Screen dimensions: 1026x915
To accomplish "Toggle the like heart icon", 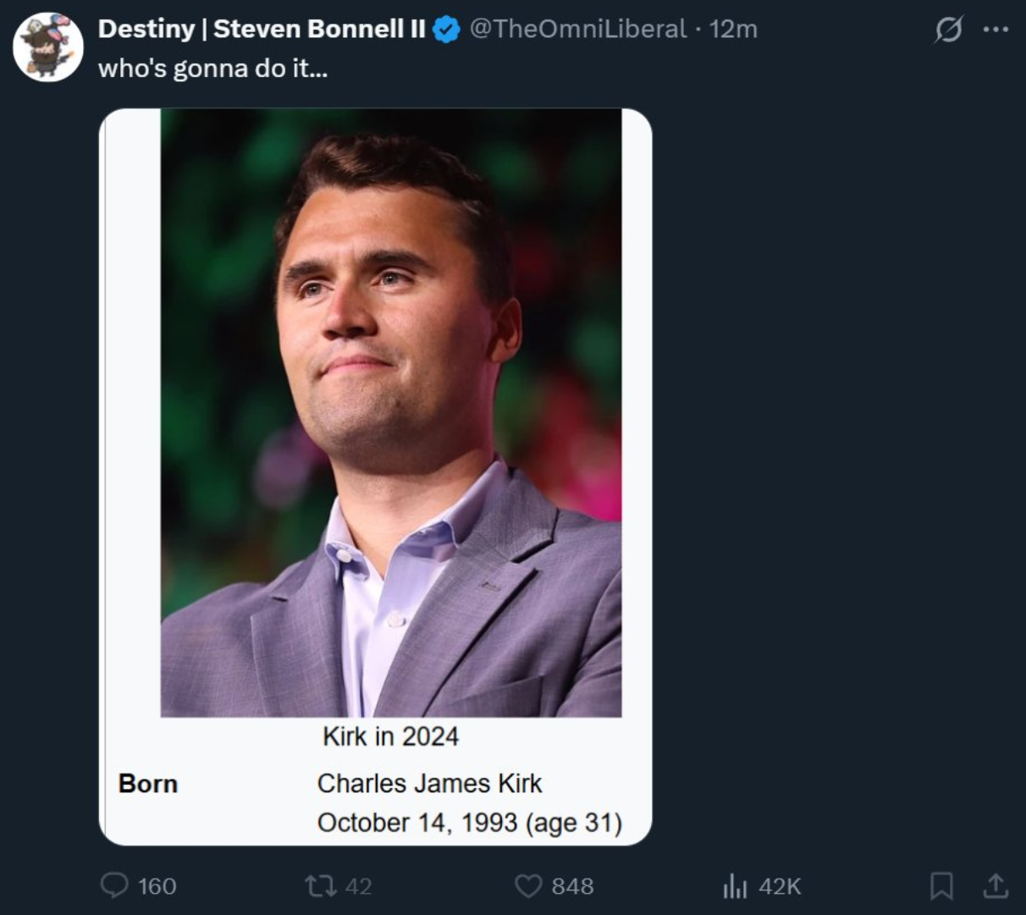I will 528,886.
